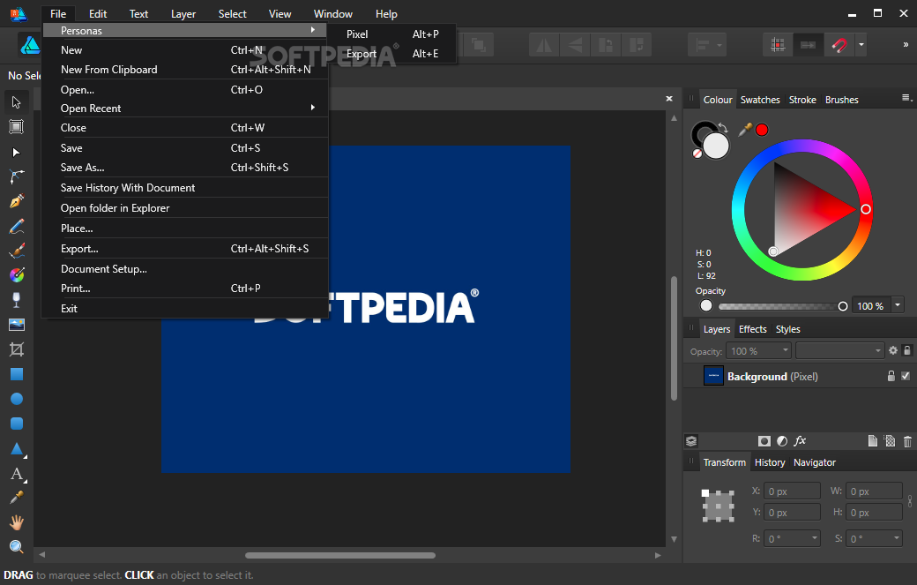Select the Rectangle shape tool
917x585 pixels.
[x=17, y=374]
